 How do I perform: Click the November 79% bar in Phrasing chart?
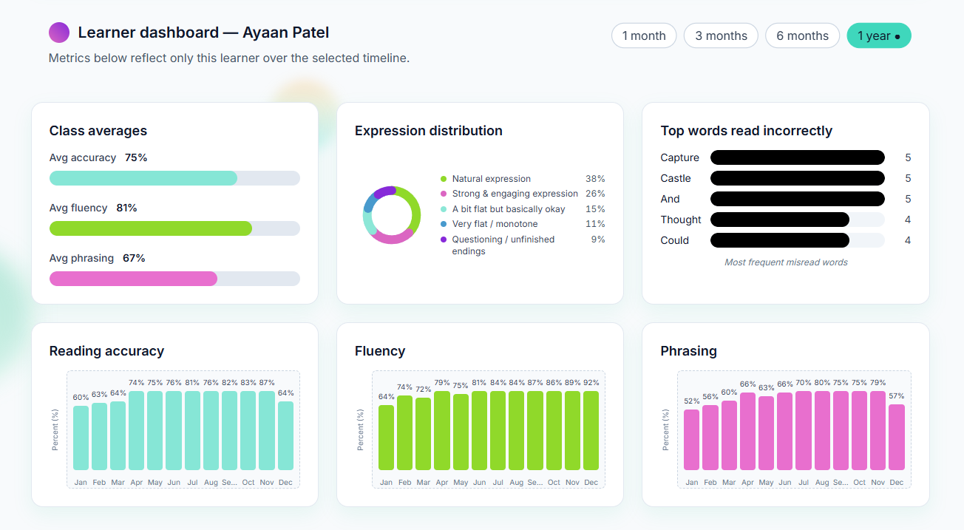(878, 430)
